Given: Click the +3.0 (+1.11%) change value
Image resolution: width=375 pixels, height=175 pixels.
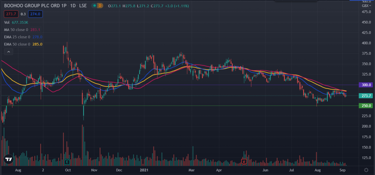Looking at the screenshot, I should click(176, 6).
